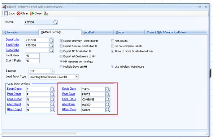Click the window title bar app icon
Image resolution: width=213 pixels, height=139 pixels.
click(4, 7)
